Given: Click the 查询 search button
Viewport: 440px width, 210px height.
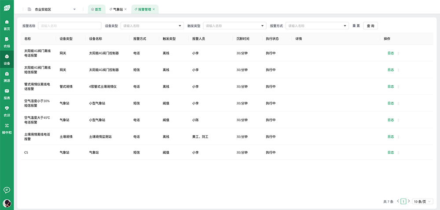Looking at the screenshot, I should [x=370, y=26].
